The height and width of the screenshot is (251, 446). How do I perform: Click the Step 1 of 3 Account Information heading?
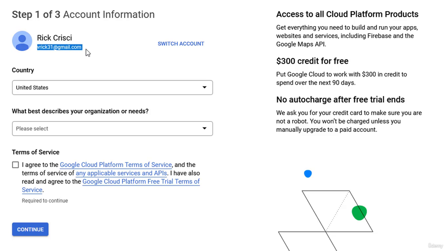tap(83, 14)
